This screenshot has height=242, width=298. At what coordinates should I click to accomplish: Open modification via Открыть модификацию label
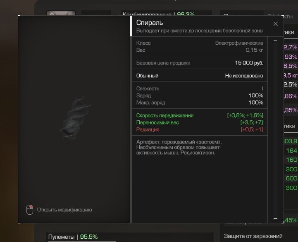pyautogui.click(x=64, y=210)
